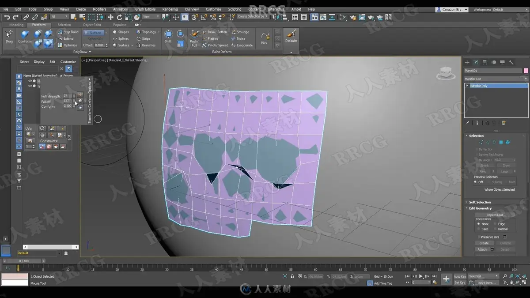
Task: Click the Shift paint deform tool
Action: pos(168,36)
